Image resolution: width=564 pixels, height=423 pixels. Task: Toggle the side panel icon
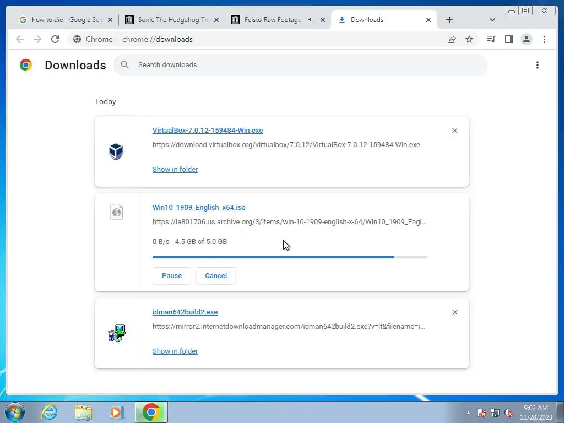[508, 39]
